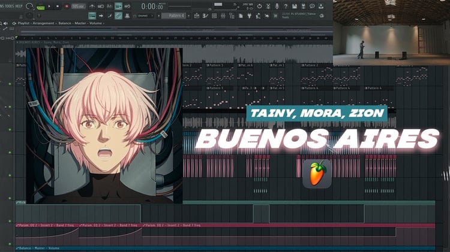Toggle the 3-2-1 recording countdown
The image size is (450, 252).
click(109, 6)
